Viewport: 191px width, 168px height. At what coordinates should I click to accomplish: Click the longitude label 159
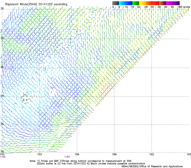(x=114, y=154)
